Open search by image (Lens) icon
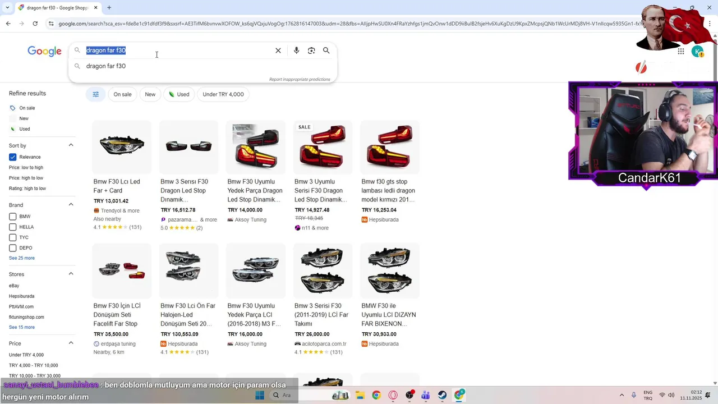Viewport: 718px width, 404px height. click(311, 50)
